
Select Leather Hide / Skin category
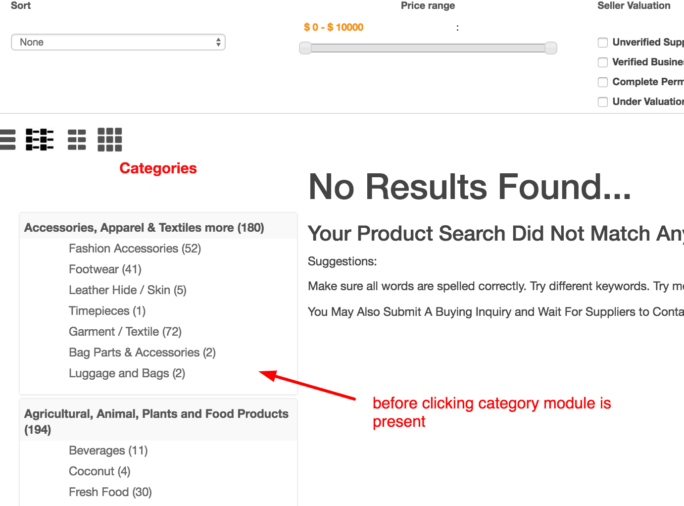128,290
